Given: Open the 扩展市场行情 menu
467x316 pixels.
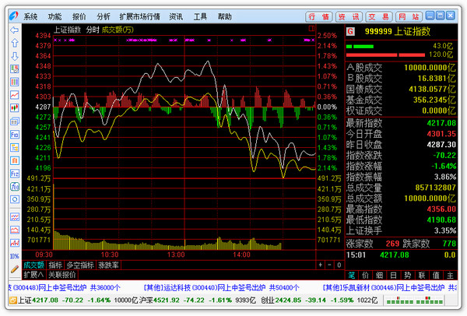Looking at the screenshot, I should tap(139, 16).
